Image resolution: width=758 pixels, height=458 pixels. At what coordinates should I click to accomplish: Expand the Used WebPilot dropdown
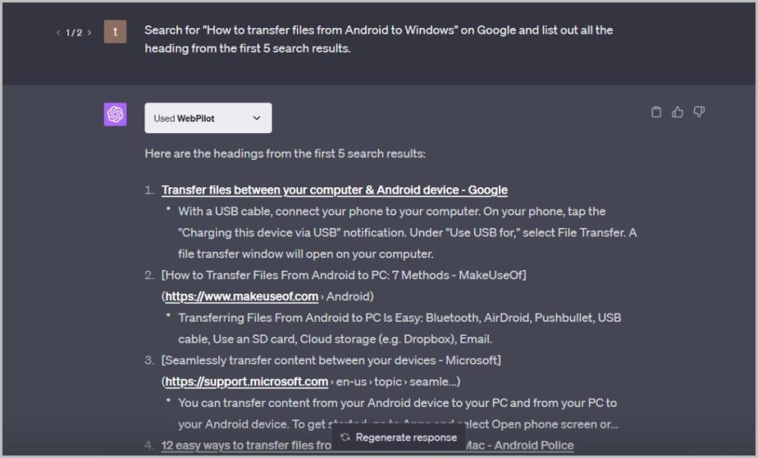(x=208, y=118)
